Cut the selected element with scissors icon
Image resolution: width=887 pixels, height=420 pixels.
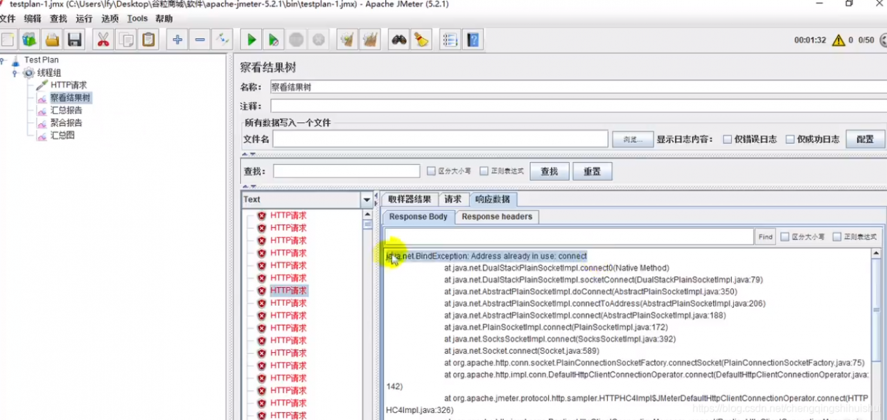[x=103, y=40]
